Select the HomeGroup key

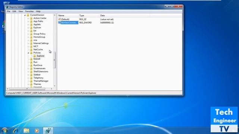pos(39,37)
